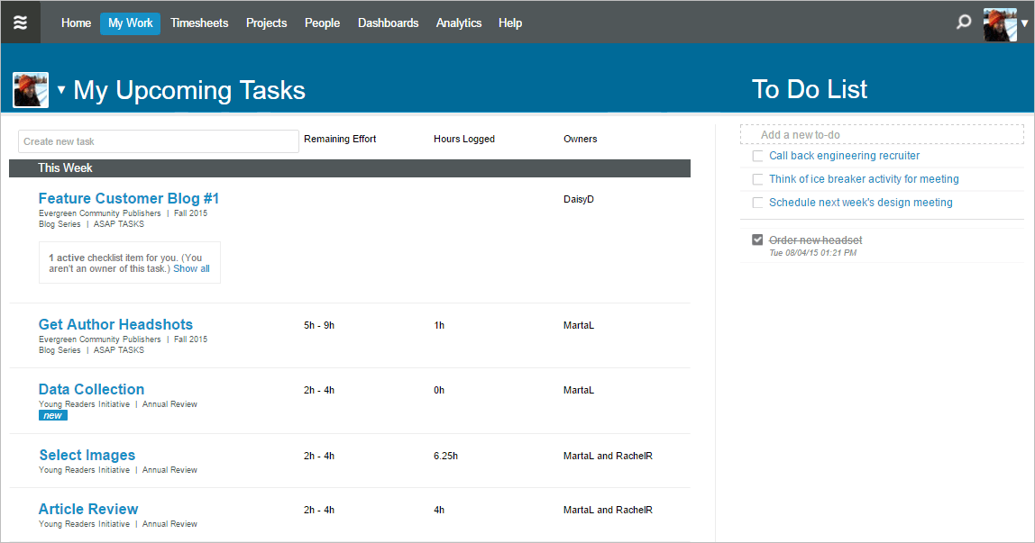Open the 'Feature Customer Blog #1' task

129,198
